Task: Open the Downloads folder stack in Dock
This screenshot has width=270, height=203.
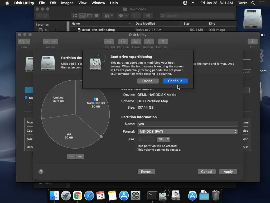Action: tap(204, 195)
